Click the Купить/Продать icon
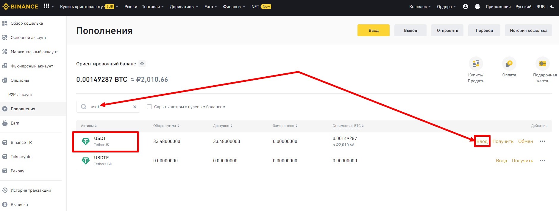The height and width of the screenshot is (211, 559). coord(476,64)
